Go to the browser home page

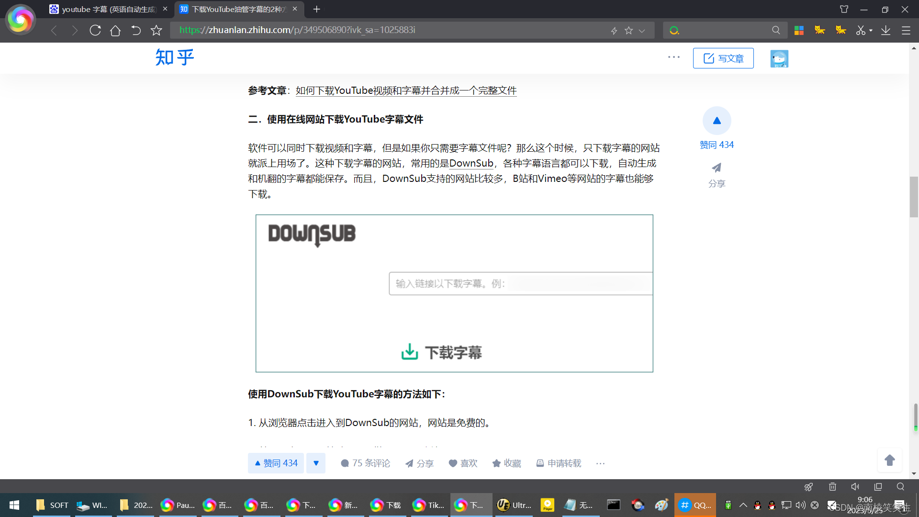(x=115, y=31)
